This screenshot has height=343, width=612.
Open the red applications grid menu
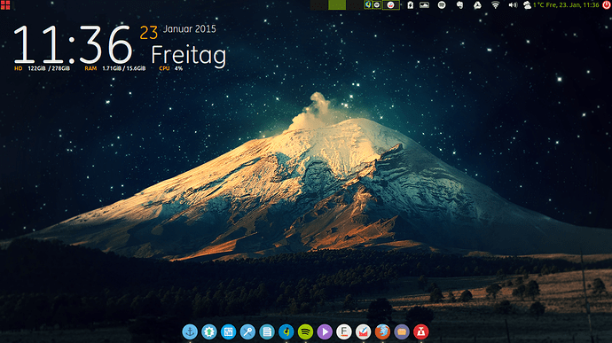point(5,5)
